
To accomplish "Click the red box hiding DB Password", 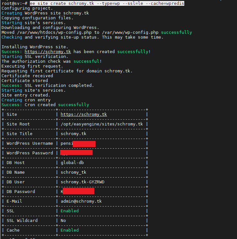I will point(78,191).
